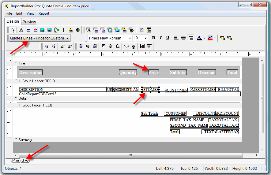Select the Label (A) tool
This screenshot has height=175, width=271.
click(x=21, y=30)
